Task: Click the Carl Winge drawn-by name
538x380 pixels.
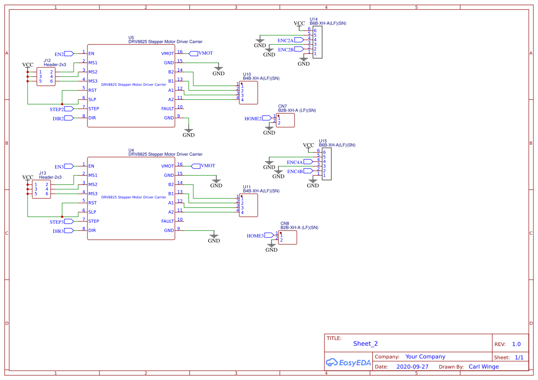Action: tap(484, 366)
